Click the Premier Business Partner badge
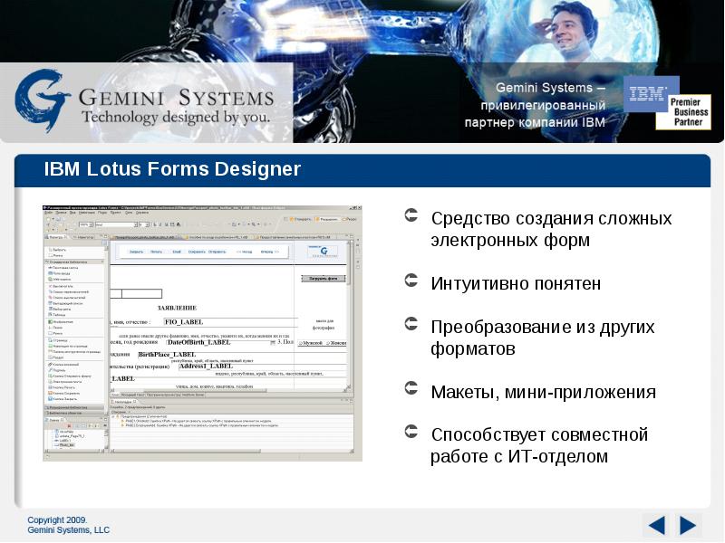 point(691,111)
